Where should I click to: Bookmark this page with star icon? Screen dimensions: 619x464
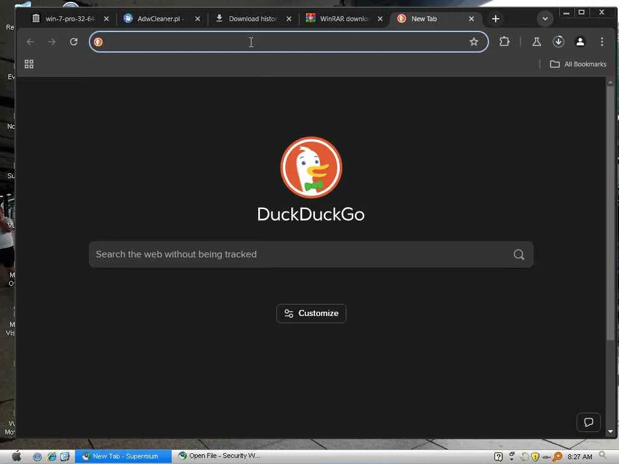point(474,42)
